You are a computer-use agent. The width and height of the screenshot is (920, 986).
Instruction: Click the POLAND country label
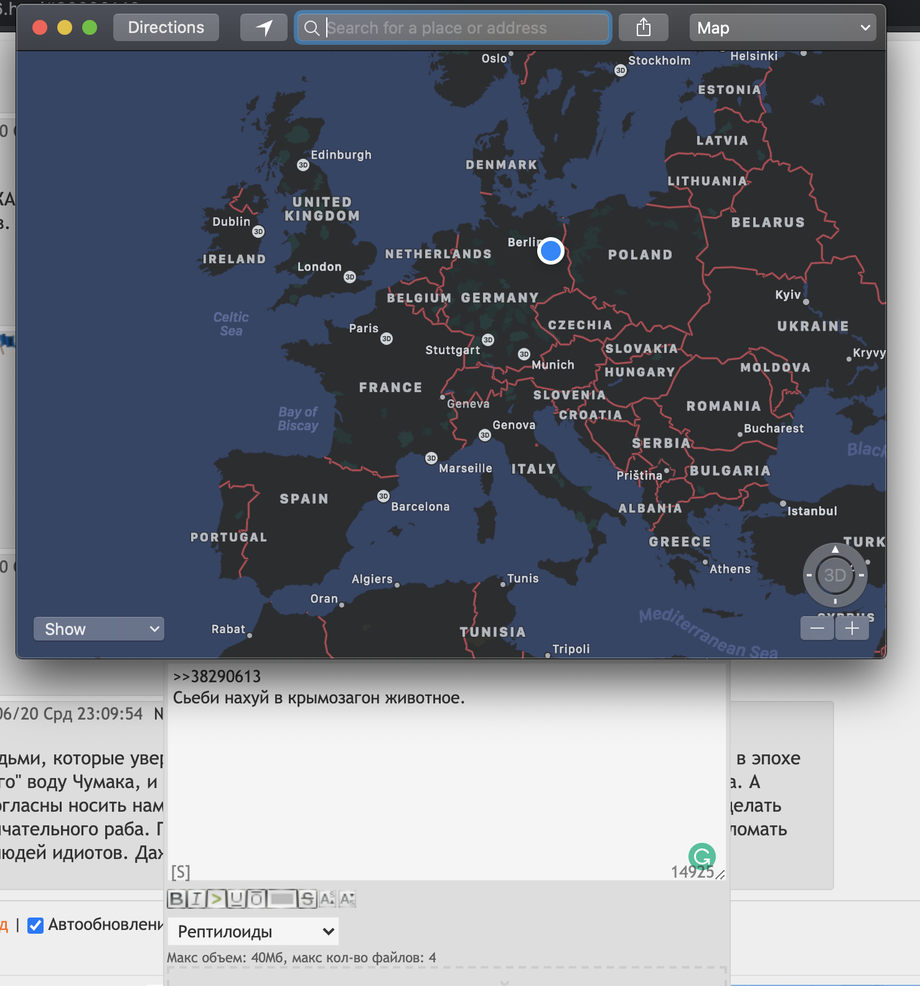pos(640,255)
